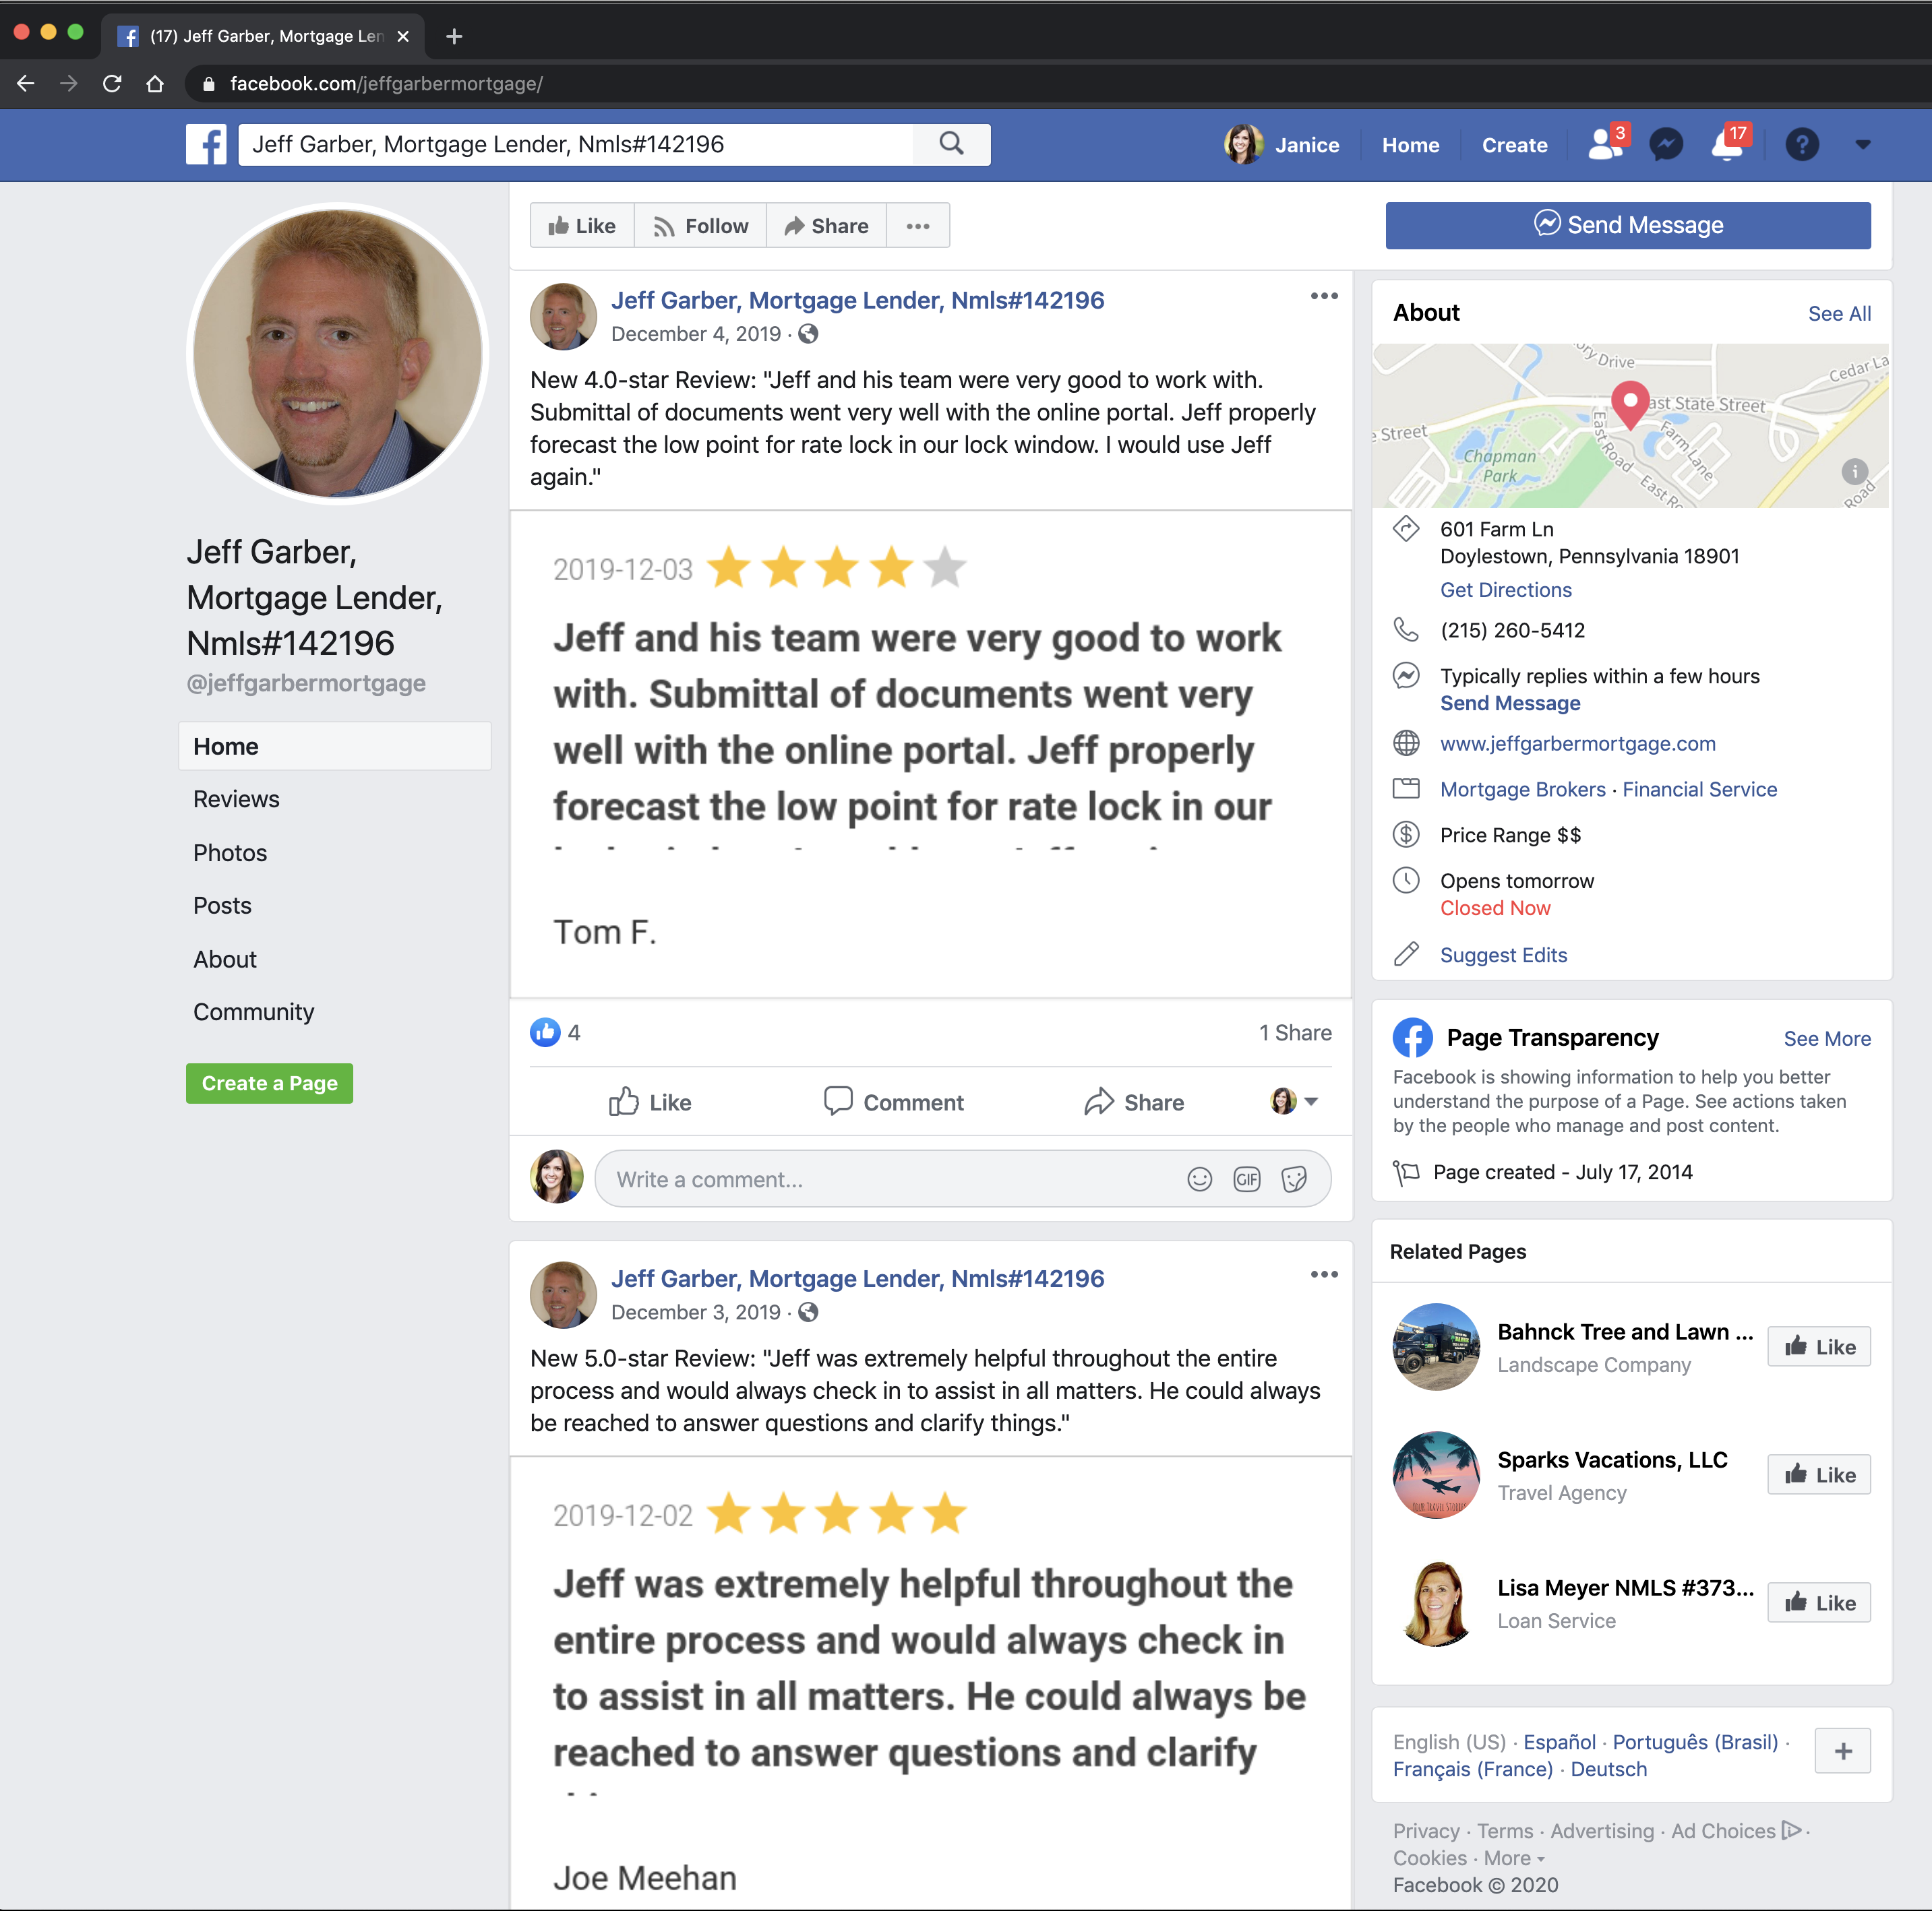Open Messenger icon in top bar
This screenshot has height=1911, width=1932.
click(x=1665, y=145)
